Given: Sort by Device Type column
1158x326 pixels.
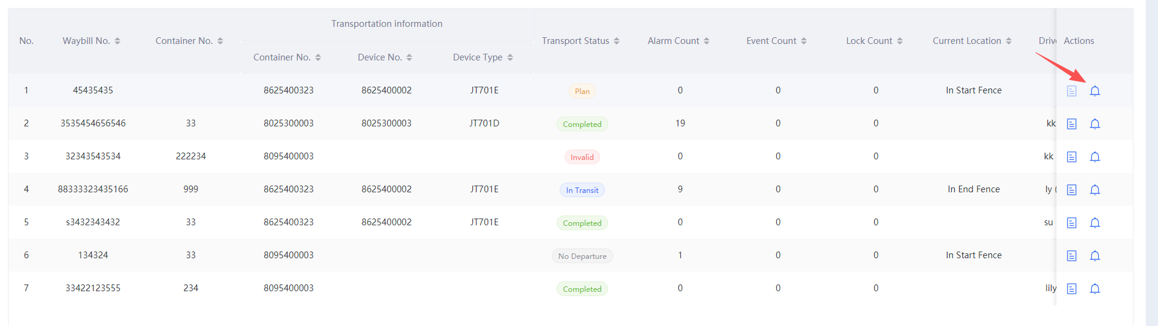Looking at the screenshot, I should click(x=510, y=57).
